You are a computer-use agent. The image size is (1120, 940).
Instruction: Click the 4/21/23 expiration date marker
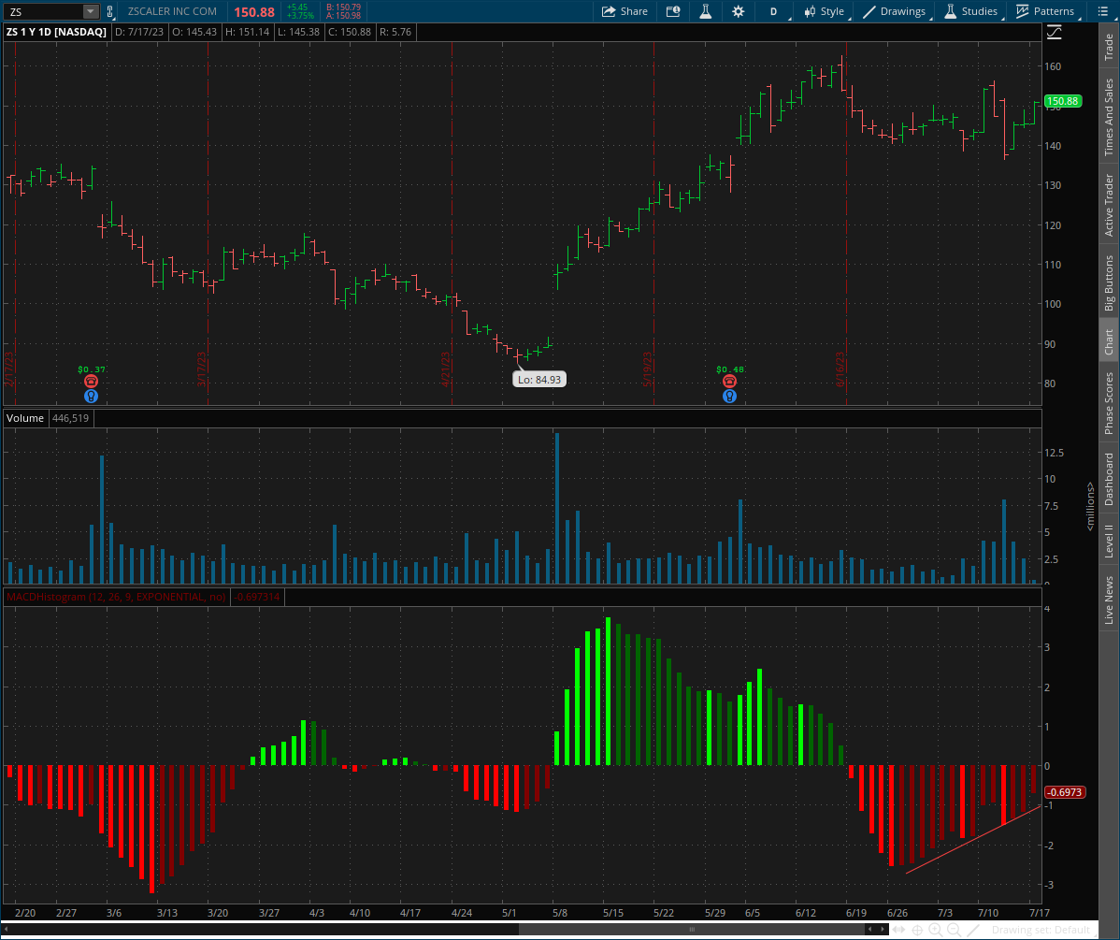(x=446, y=369)
